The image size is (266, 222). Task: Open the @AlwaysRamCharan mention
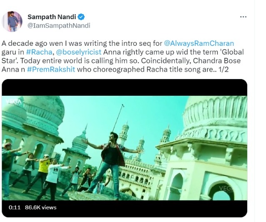point(199,43)
